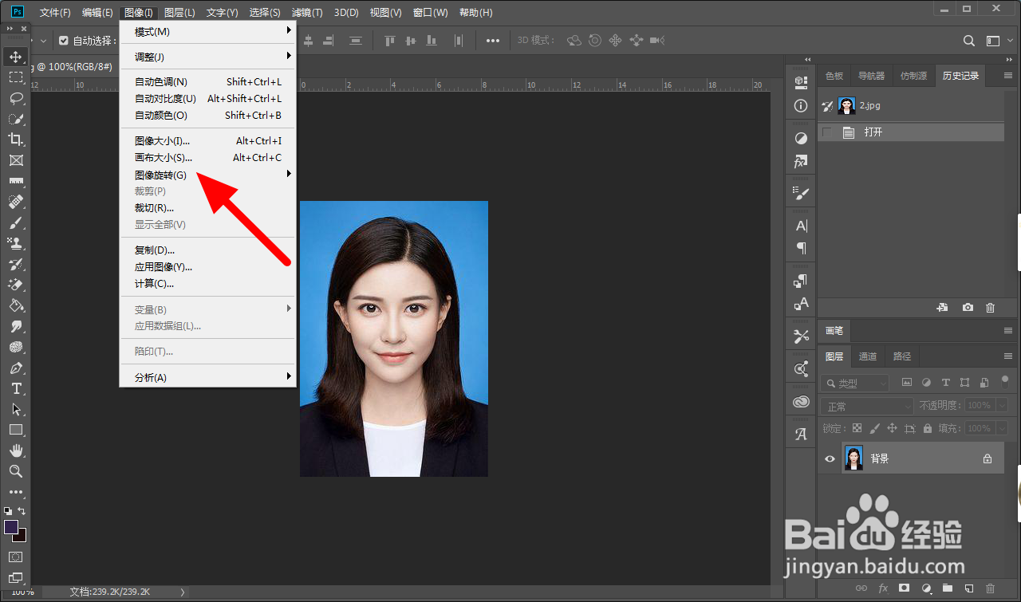Click the trash icon in History panel
Image resolution: width=1021 pixels, height=602 pixels.
[x=990, y=308]
